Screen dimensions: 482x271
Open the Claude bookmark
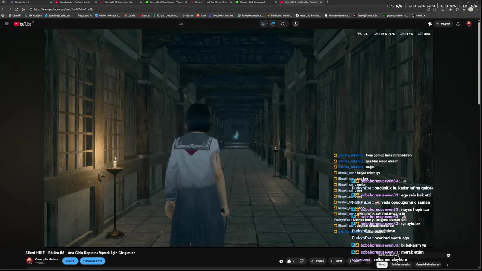point(130,15)
